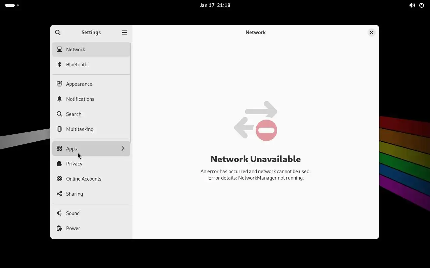
Task: Select the Search settings entry
Action: point(91,114)
